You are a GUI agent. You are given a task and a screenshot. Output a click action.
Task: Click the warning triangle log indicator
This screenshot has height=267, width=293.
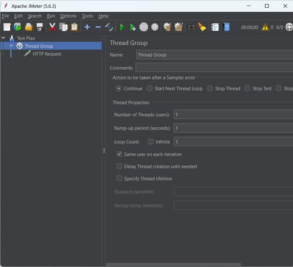pyautogui.click(x=265, y=27)
